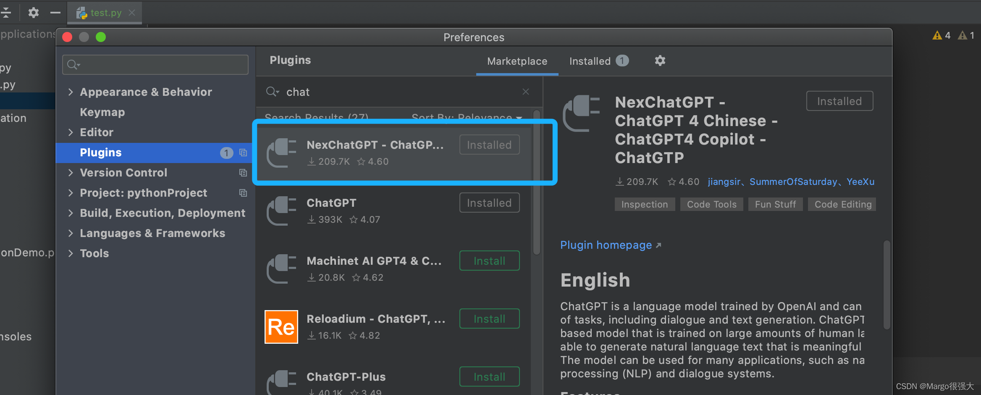Click the hide panel minus icon

pyautogui.click(x=55, y=13)
